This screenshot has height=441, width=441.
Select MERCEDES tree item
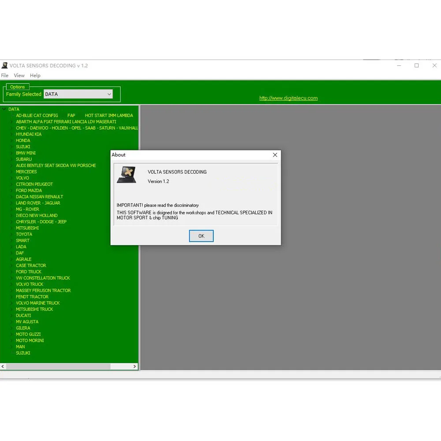tap(26, 172)
